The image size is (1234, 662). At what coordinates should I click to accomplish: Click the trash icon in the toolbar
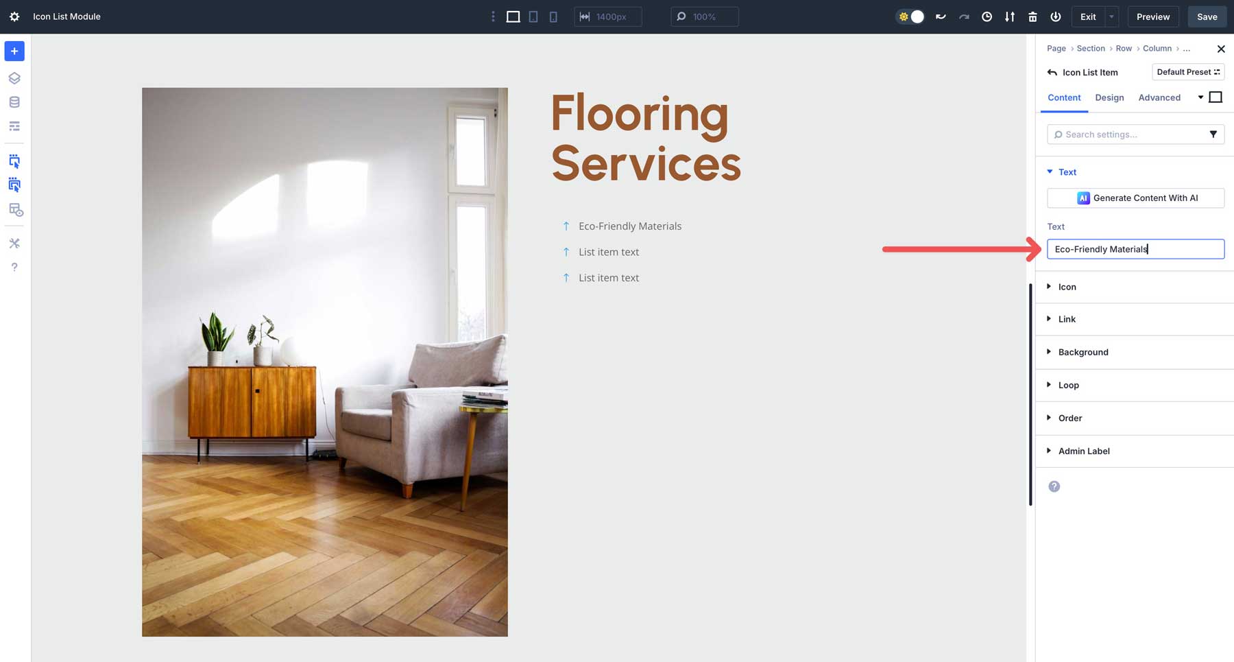coord(1032,16)
